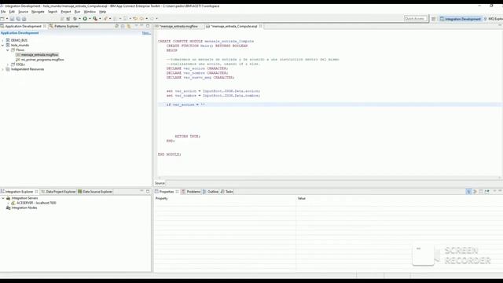Screen dimensions: 503x283
Task: Click the External Tools toolbar icon
Action: click(x=95, y=19)
